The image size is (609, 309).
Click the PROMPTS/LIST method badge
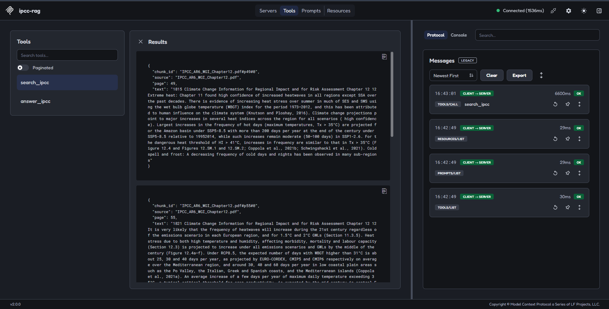pos(449,173)
